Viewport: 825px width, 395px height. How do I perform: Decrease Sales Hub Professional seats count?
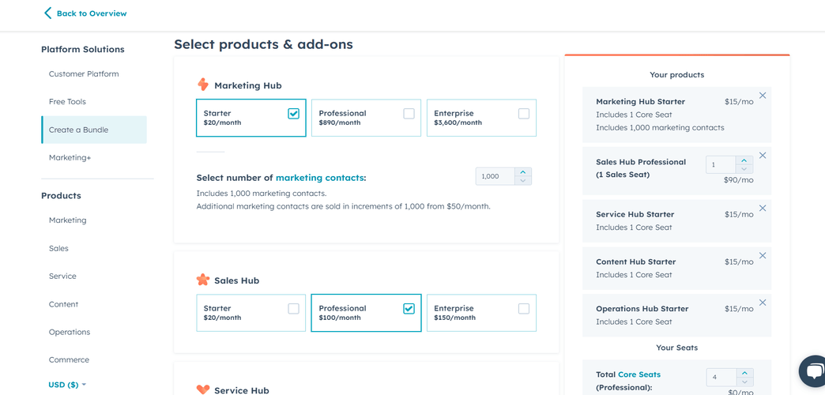click(744, 169)
